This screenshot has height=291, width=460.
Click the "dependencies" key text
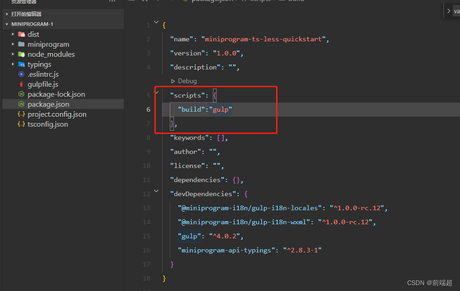tap(197, 180)
